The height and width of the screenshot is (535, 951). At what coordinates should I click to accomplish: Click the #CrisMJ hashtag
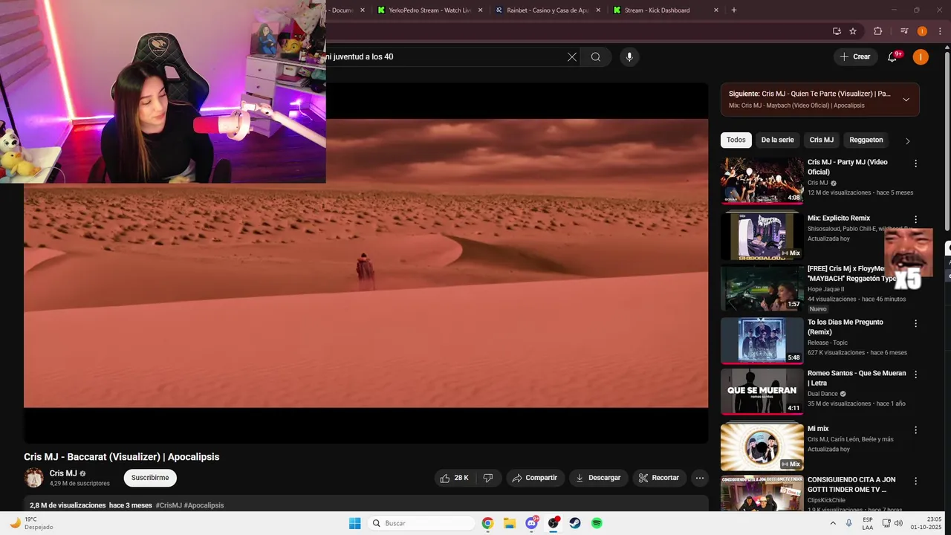pos(169,505)
